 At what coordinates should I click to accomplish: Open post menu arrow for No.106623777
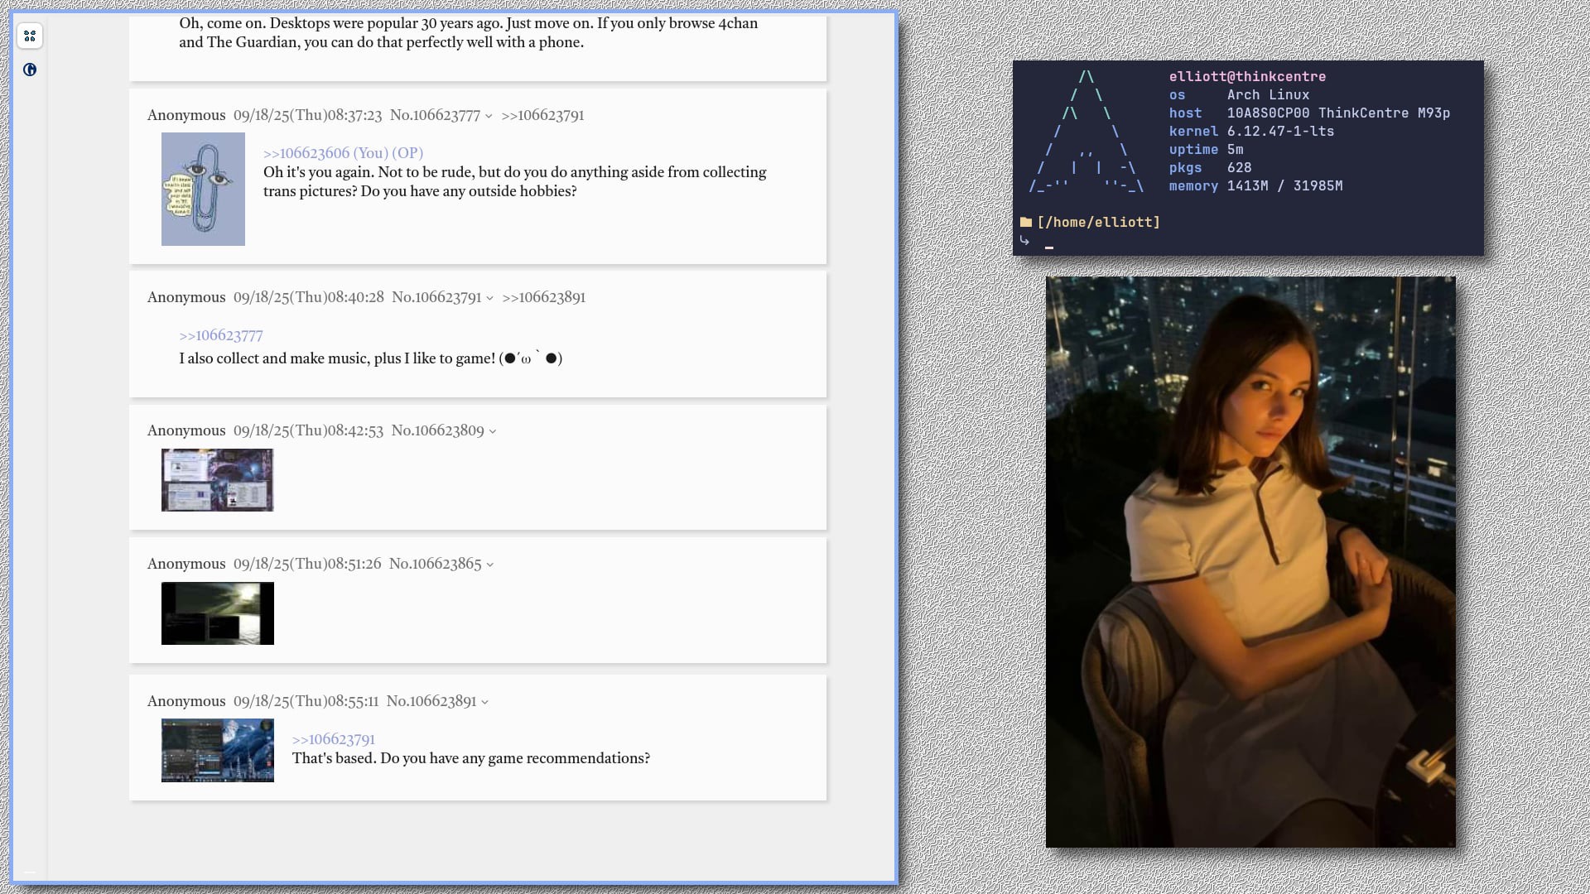click(x=489, y=116)
